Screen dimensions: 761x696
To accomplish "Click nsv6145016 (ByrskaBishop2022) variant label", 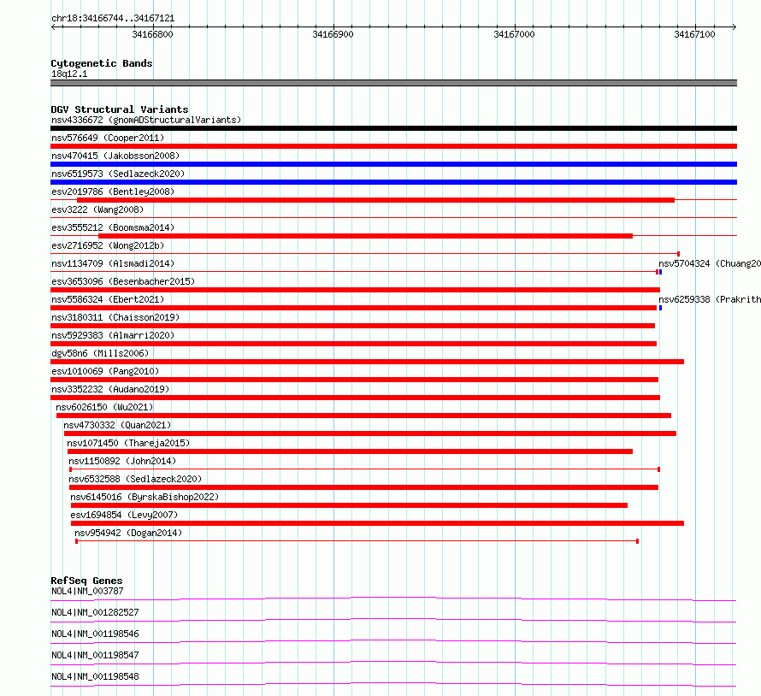I will pyautogui.click(x=145, y=497).
